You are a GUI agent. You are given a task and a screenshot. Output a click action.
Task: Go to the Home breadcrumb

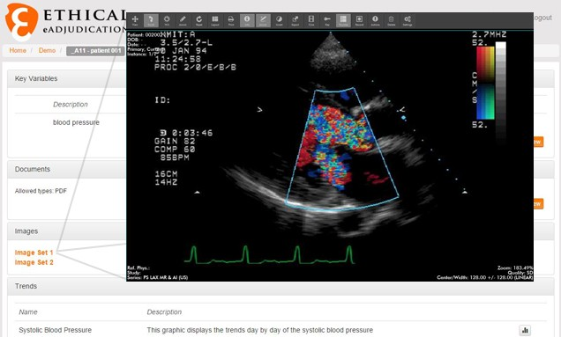pyautogui.click(x=18, y=50)
